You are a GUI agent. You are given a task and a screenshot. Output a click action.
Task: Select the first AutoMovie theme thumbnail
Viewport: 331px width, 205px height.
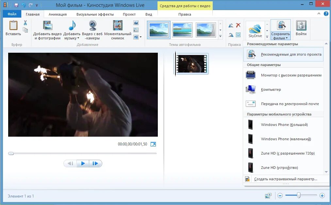pos(159,30)
